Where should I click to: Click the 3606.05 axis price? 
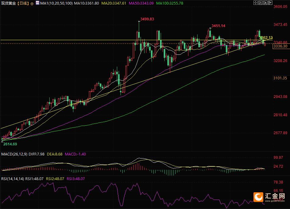pos(280,7)
